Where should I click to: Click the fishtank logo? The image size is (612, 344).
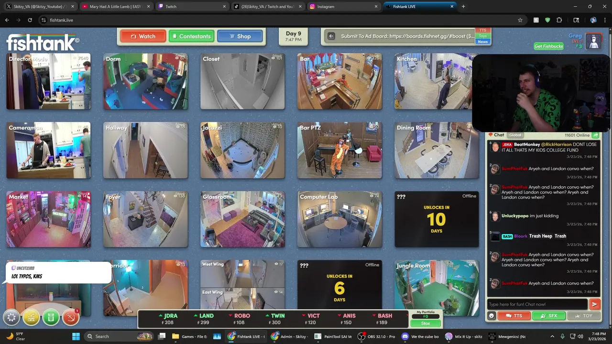pyautogui.click(x=42, y=43)
